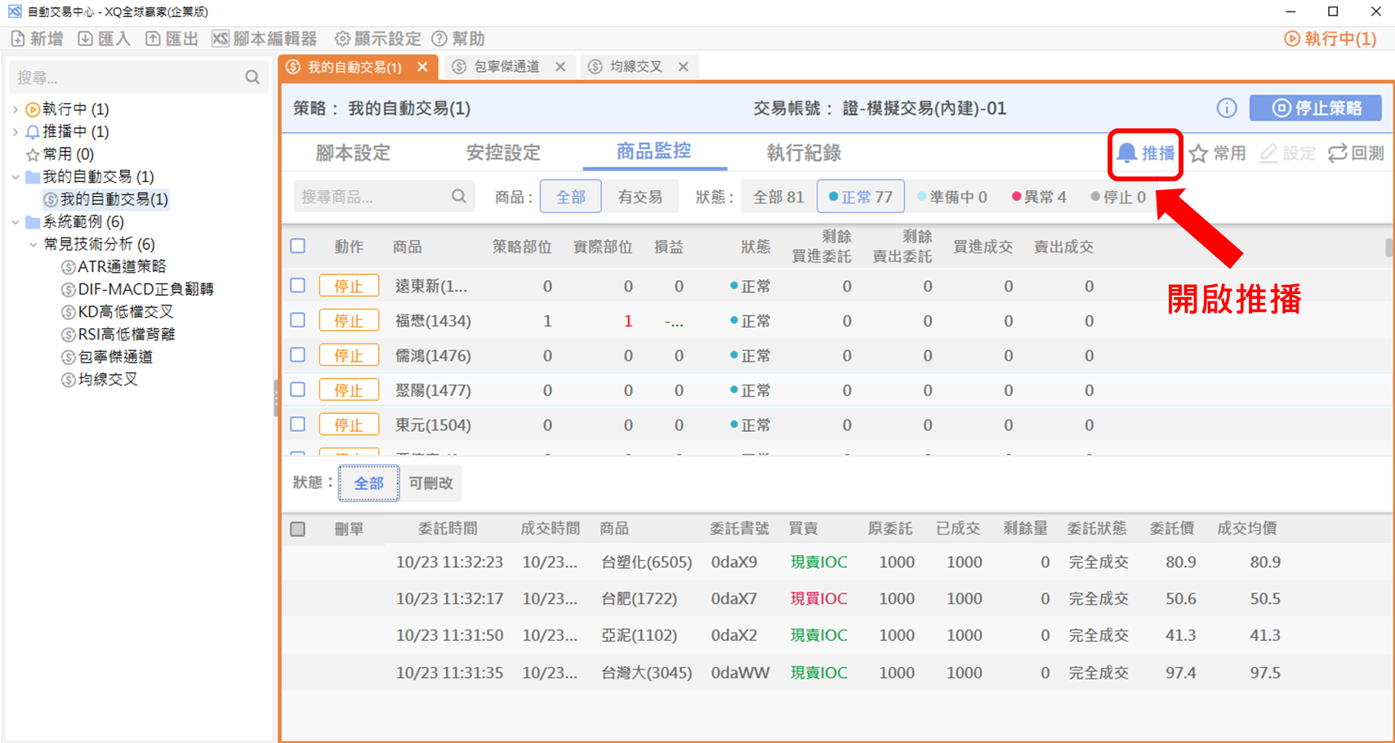Open the 腳本編輯器 script editor
This screenshot has width=1395, height=743.
265,38
